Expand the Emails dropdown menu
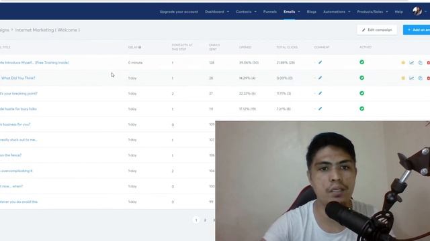The width and height of the screenshot is (430, 241). 292,12
